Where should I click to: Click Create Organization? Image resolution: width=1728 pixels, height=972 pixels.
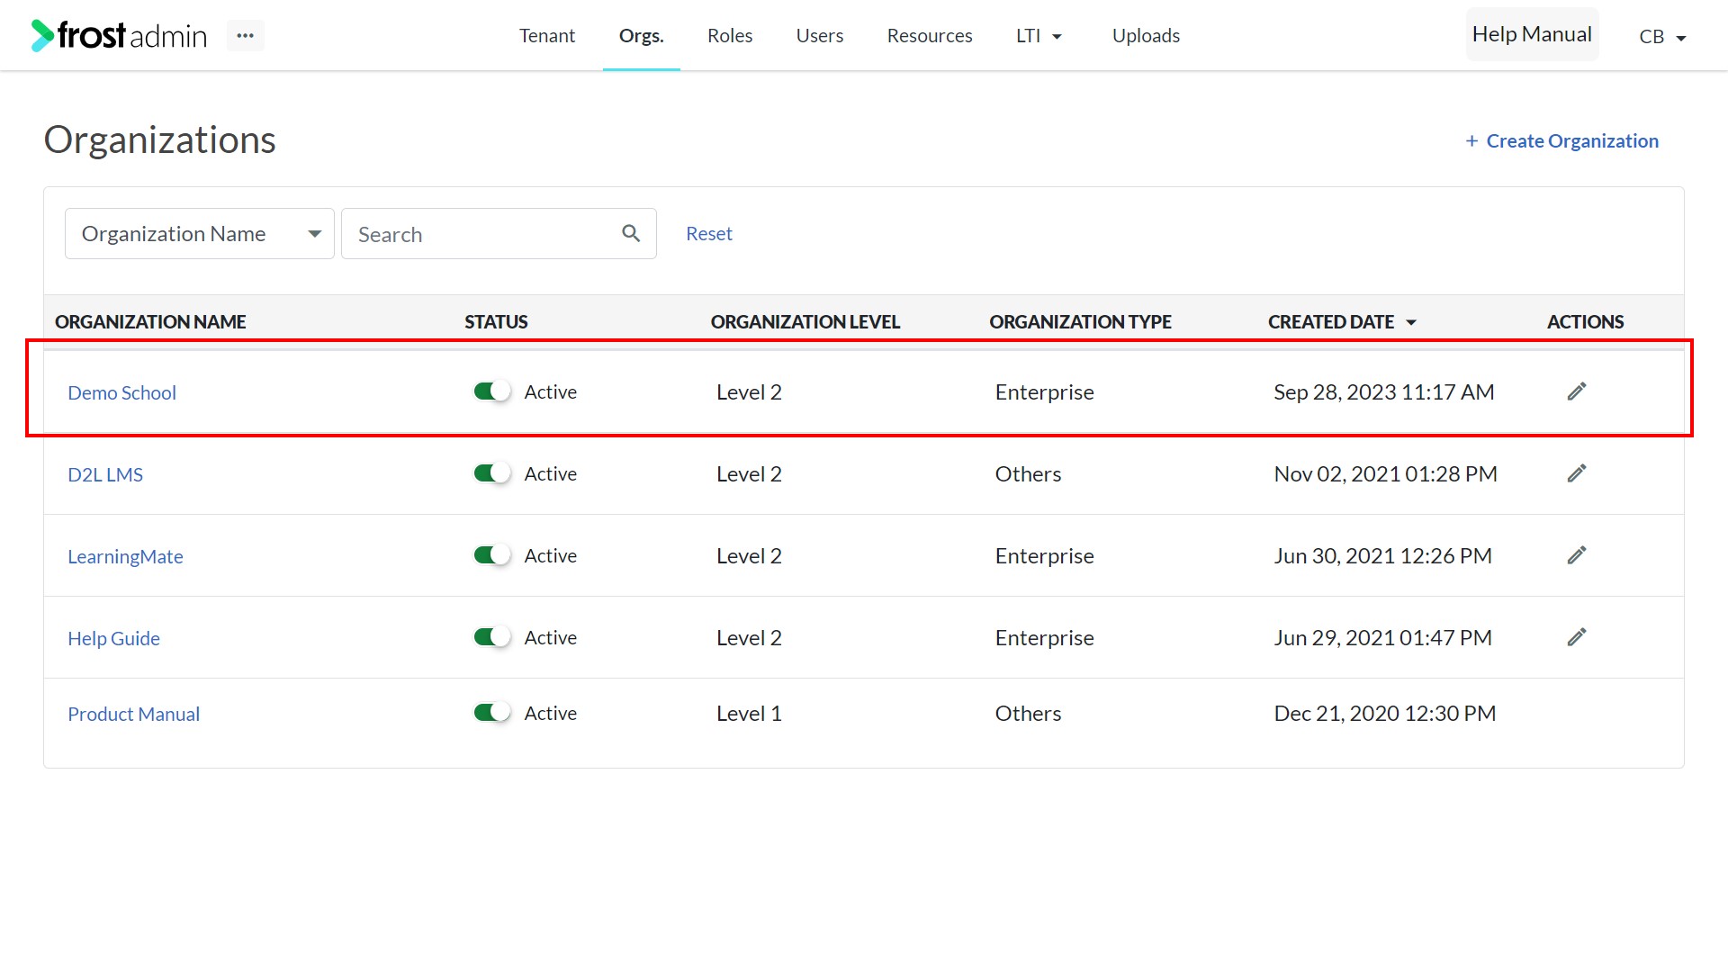[1561, 141]
